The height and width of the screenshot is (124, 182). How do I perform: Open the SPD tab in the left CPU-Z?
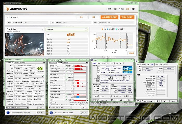tap(112, 63)
